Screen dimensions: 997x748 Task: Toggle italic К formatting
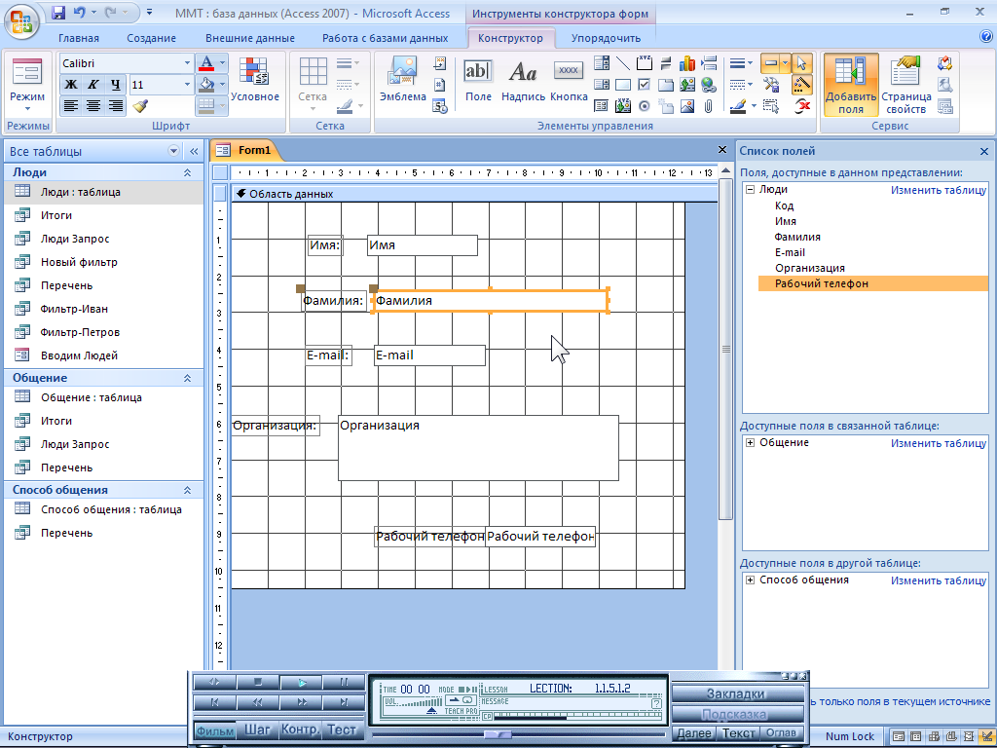point(92,85)
